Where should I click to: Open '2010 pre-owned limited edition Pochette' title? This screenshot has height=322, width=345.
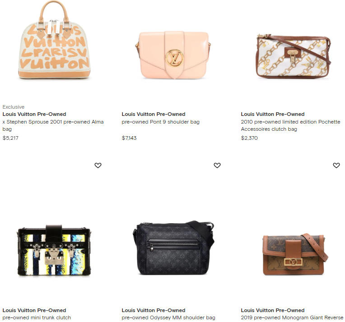290,122
